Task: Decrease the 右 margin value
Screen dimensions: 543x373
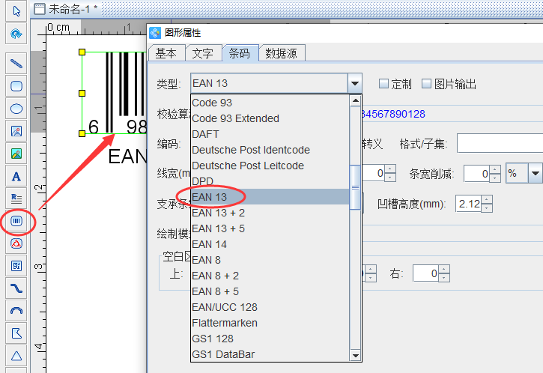Action: [x=444, y=277]
